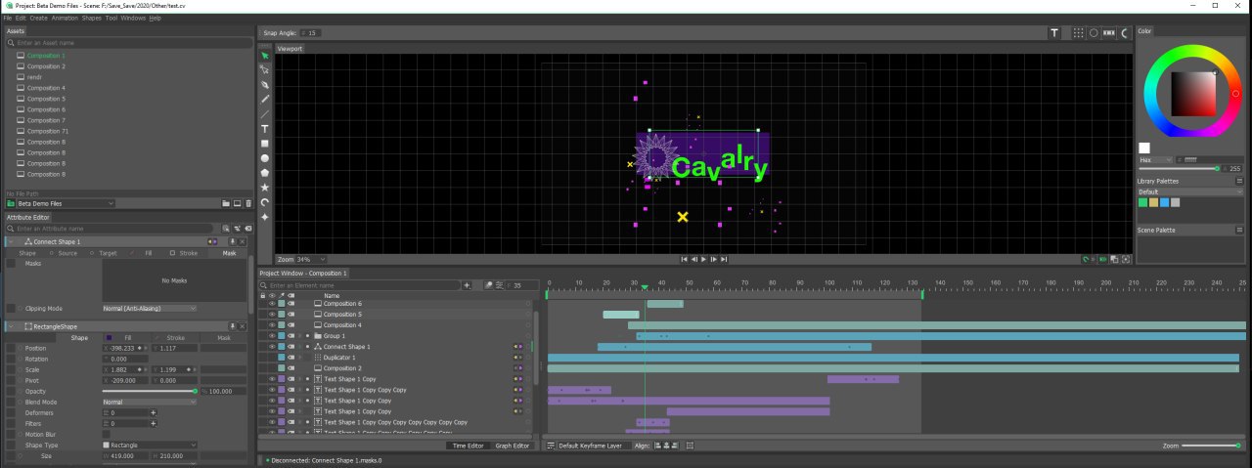Select the Text tool in the left toolbar
This screenshot has width=1252, height=468.
(x=264, y=129)
